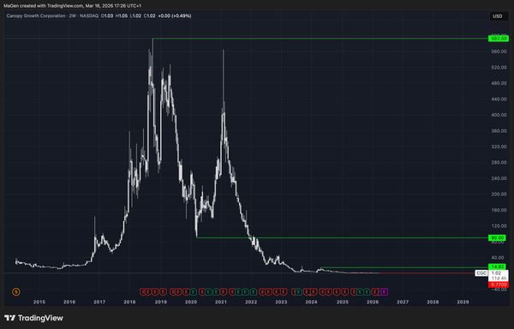Click the +0.00 (+0.49%) change value

[x=175, y=15]
